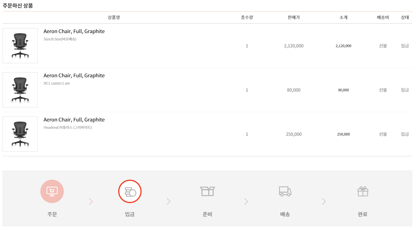
Task: Click the chevron between 주문 and 입금
Action: click(91, 201)
